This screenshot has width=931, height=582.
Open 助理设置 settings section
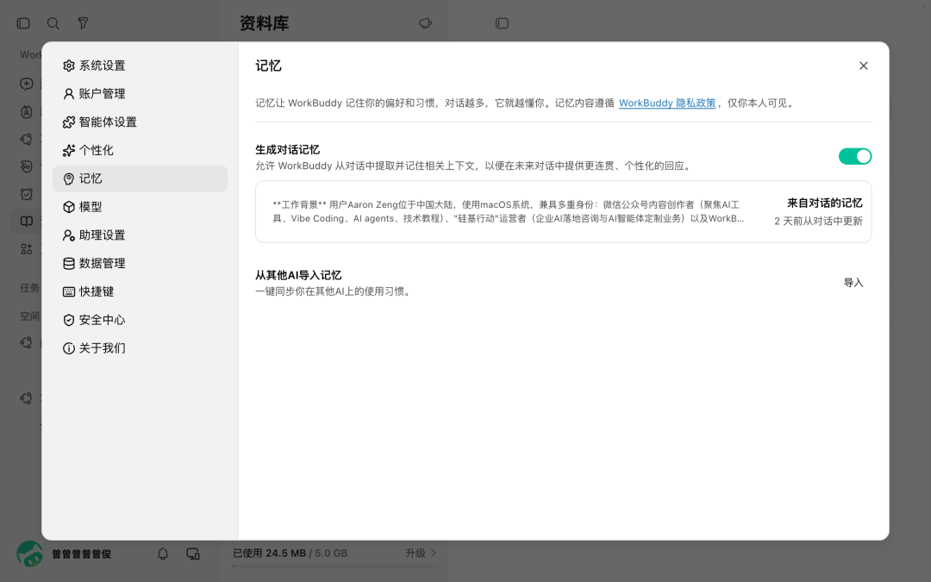141,235
